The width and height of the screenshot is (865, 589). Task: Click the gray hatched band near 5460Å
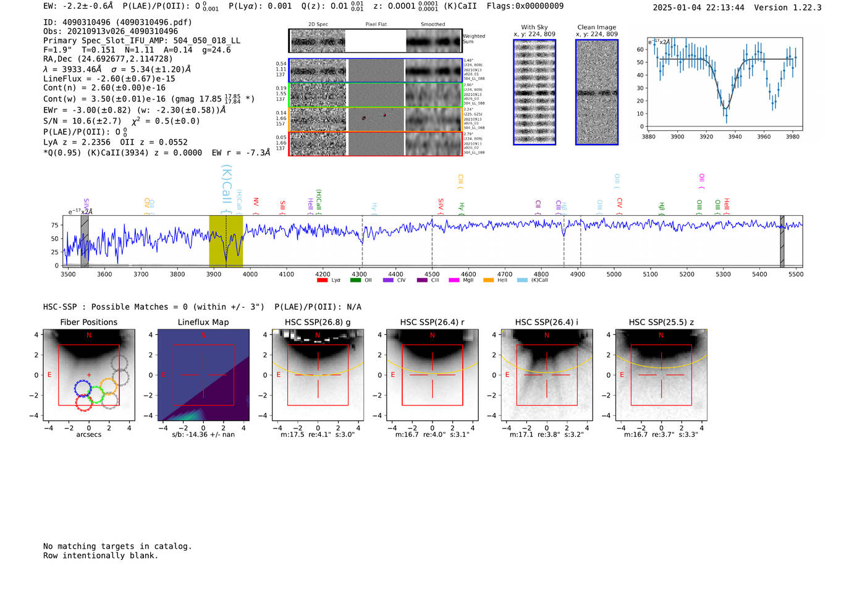tap(782, 241)
